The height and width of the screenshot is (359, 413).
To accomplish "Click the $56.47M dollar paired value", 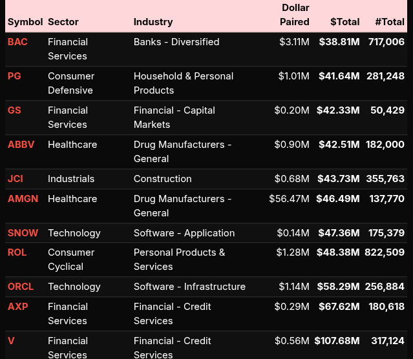I will point(289,199).
